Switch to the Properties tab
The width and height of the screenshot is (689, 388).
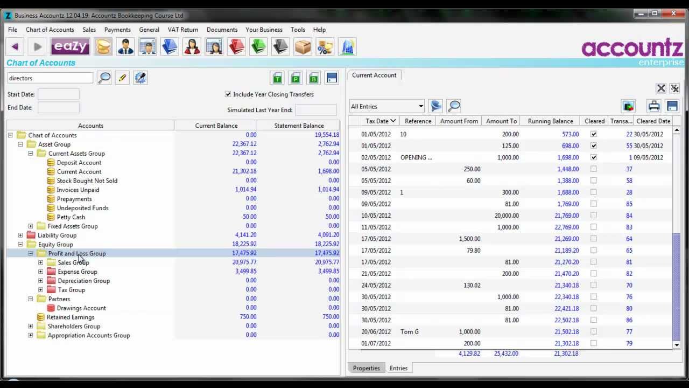point(366,368)
